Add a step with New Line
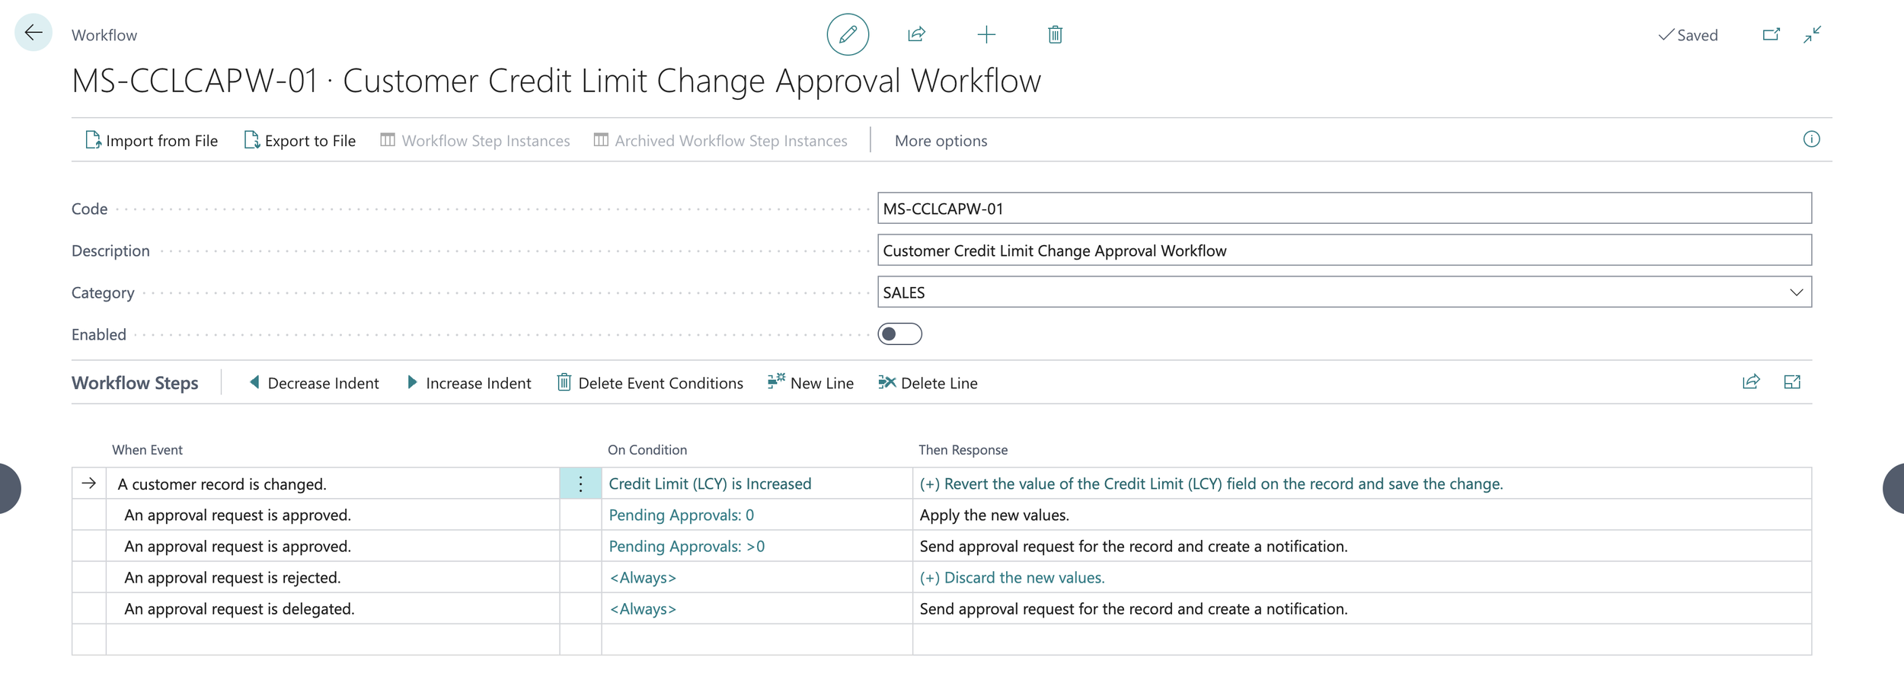This screenshot has width=1904, height=699. pos(810,383)
